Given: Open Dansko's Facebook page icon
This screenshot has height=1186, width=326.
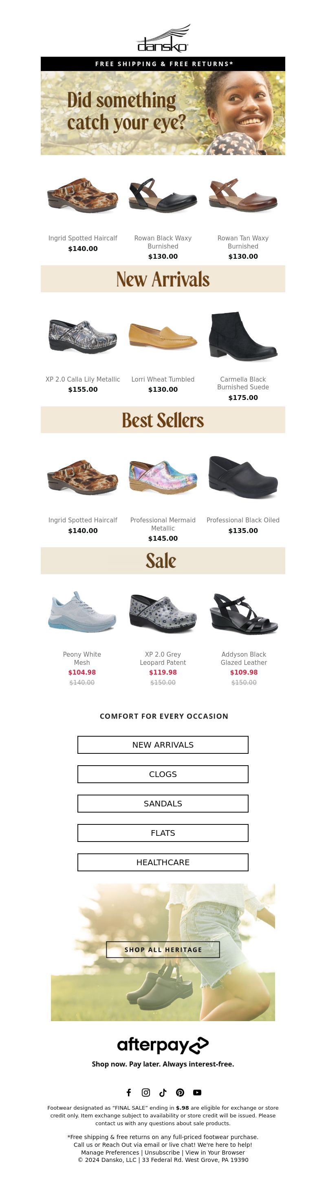Looking at the screenshot, I should [129, 1093].
